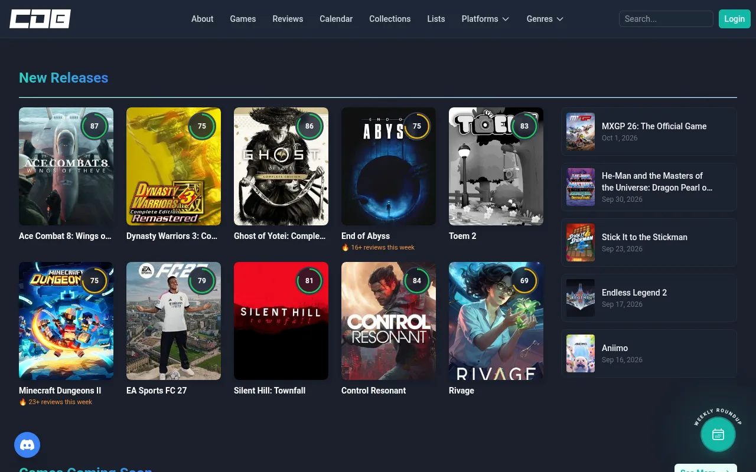The width and height of the screenshot is (756, 472).
Task: Click the MXGP 26 game icon
Action: point(581,132)
